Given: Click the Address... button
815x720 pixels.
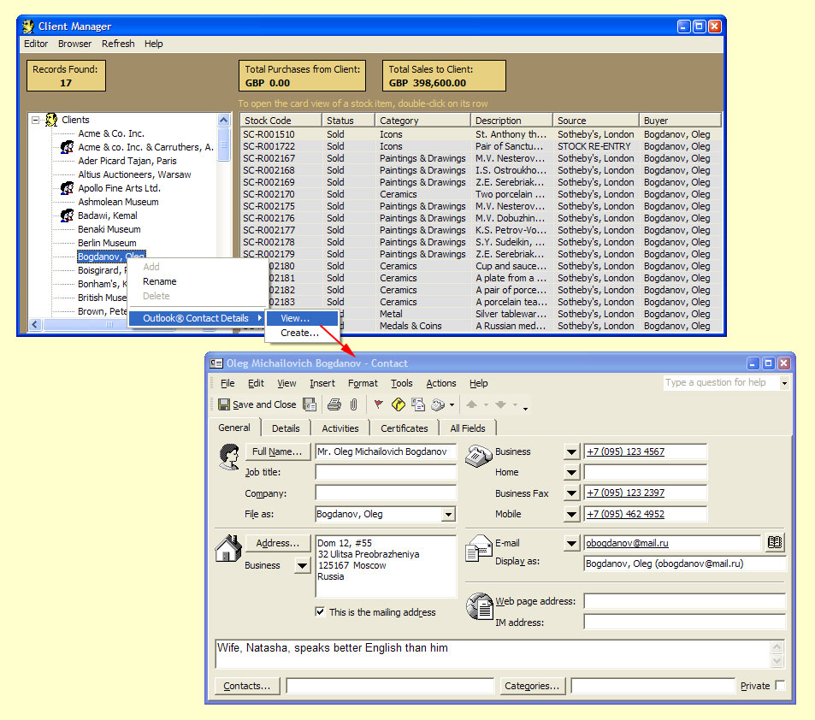Looking at the screenshot, I should tap(277, 543).
